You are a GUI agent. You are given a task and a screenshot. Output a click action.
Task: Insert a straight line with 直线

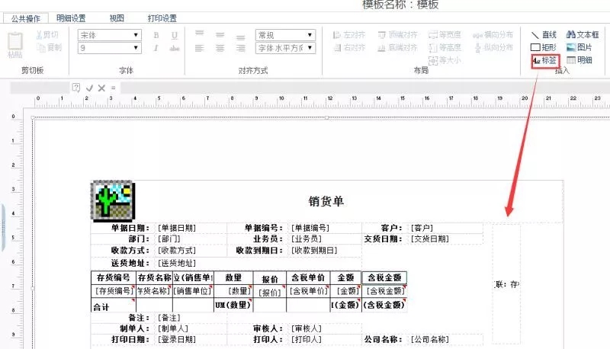(x=544, y=35)
